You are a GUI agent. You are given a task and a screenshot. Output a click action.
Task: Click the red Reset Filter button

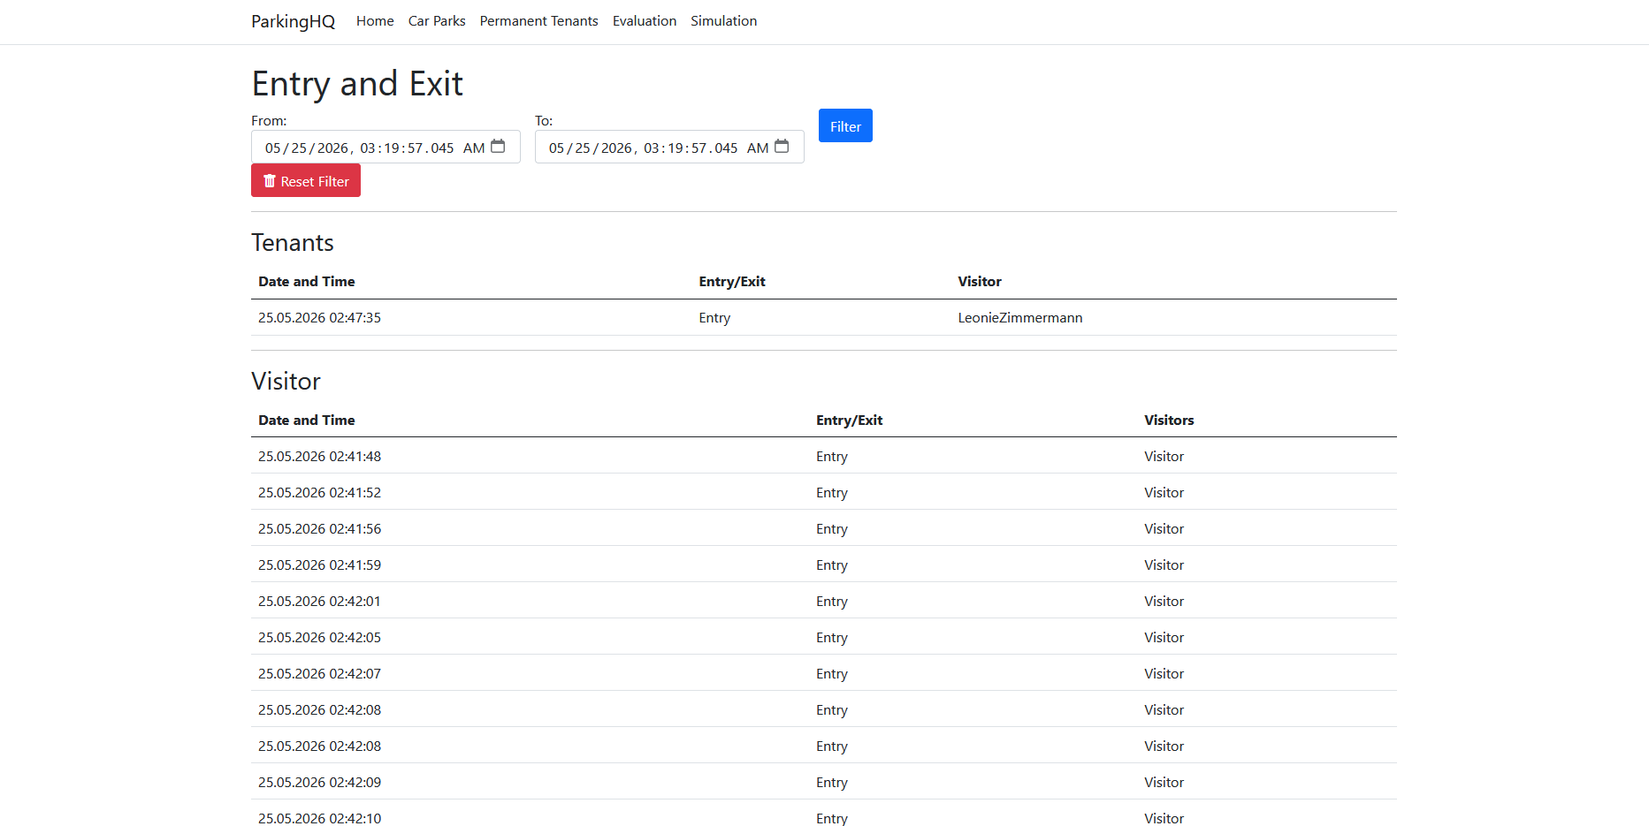306,180
